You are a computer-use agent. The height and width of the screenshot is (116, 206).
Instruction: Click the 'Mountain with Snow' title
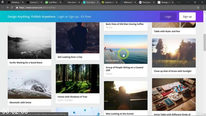coord(20,102)
